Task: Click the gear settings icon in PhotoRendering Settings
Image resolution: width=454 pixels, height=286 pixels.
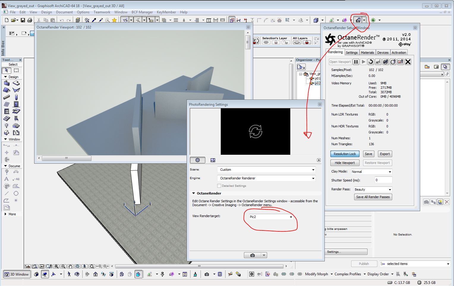Action: pyautogui.click(x=198, y=160)
